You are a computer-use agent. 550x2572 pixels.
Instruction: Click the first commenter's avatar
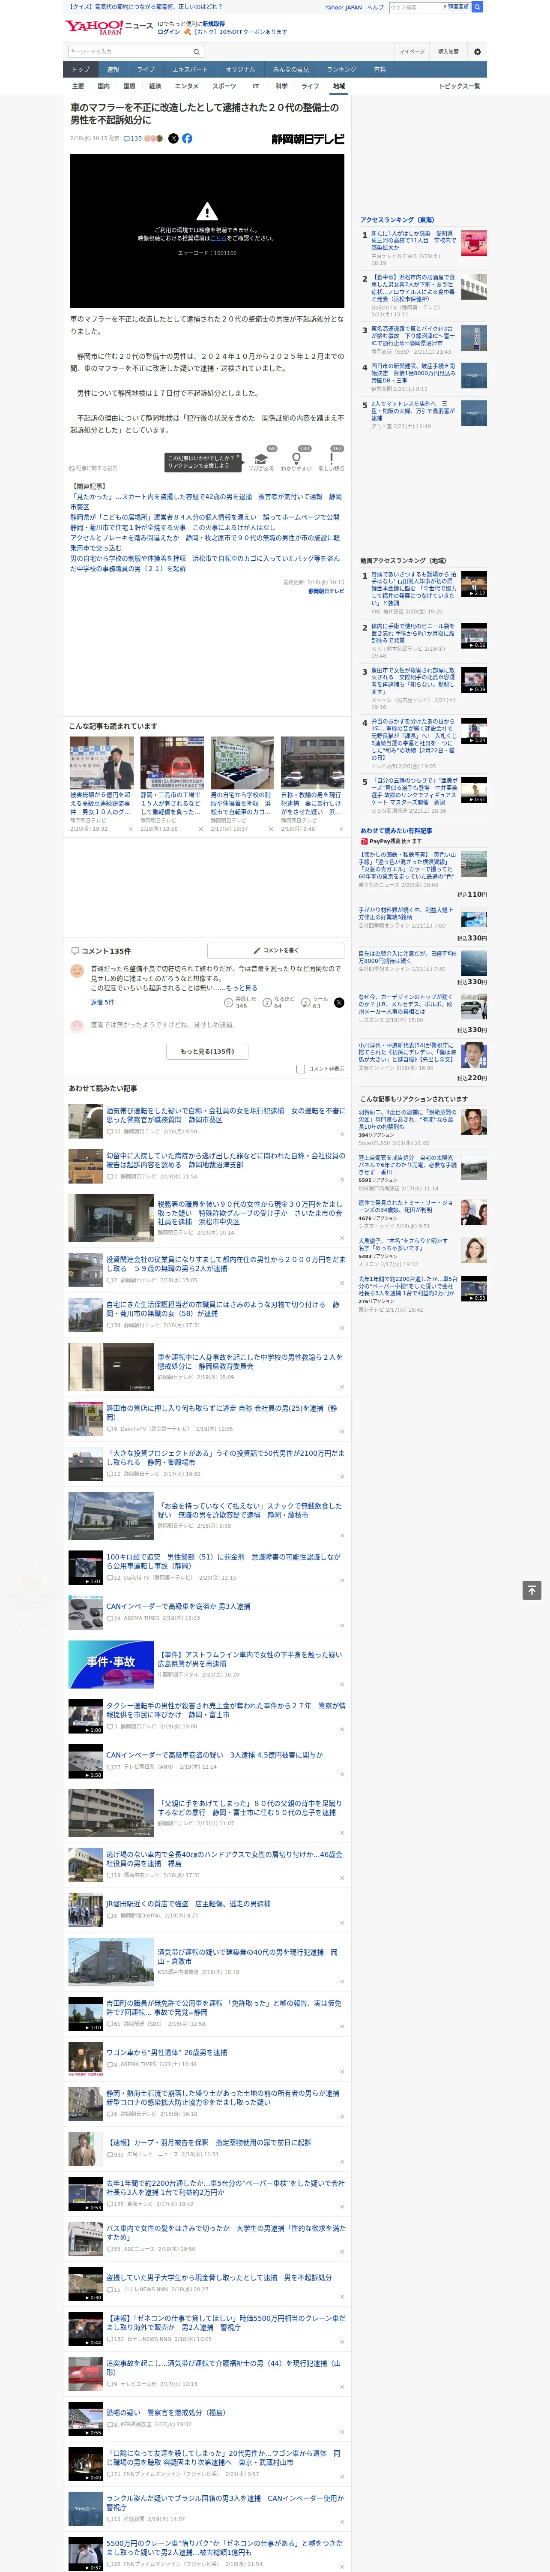[x=77, y=971]
